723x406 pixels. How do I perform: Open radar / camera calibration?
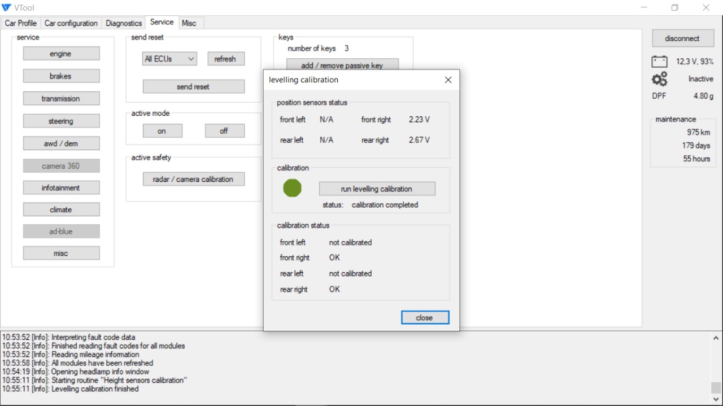pos(193,179)
